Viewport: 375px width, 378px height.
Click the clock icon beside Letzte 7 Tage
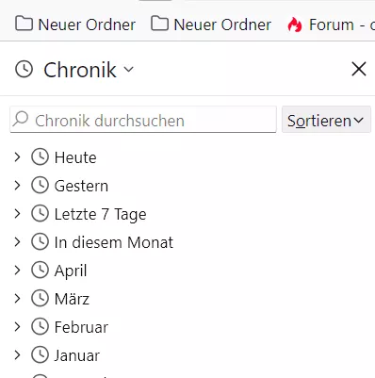point(40,213)
